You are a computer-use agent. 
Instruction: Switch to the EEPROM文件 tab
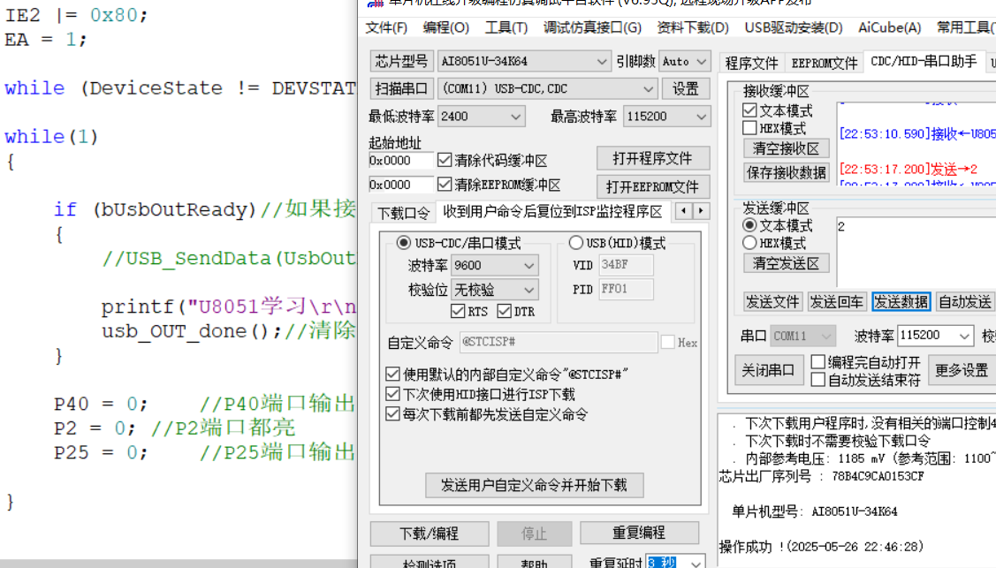click(825, 63)
